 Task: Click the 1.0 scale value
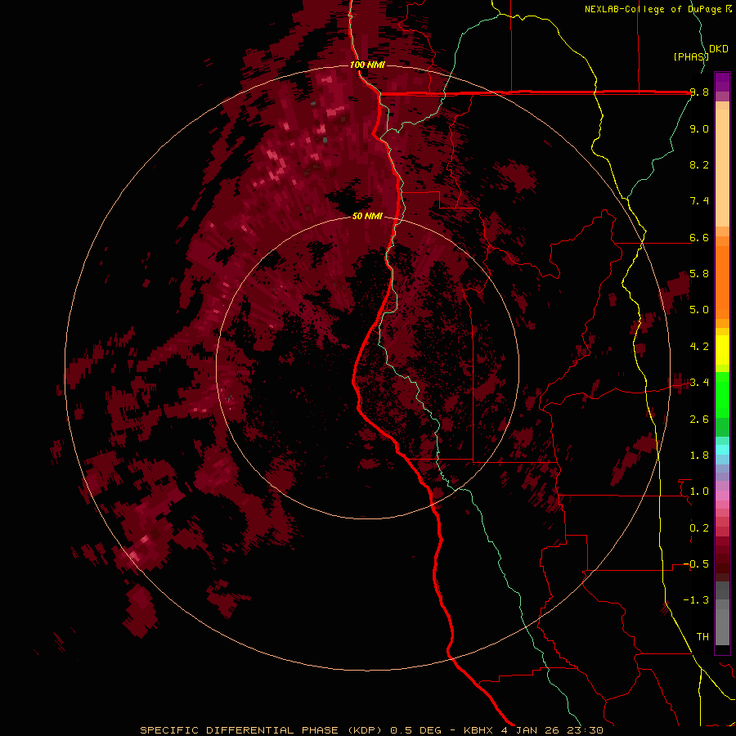699,491
